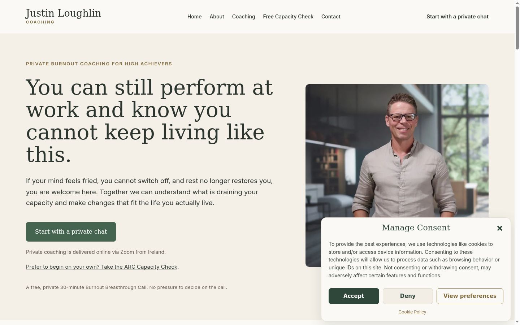The height and width of the screenshot is (325, 520).
Task: Click the page scrollbar up arrow
Action: (517, 3)
